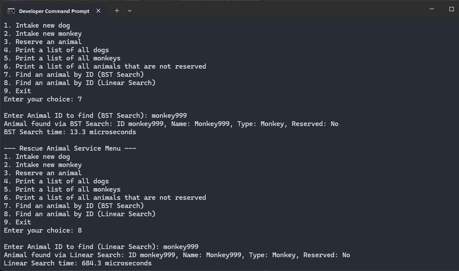The image size is (459, 271).
Task: Open a new terminal tab
Action: coord(117,11)
